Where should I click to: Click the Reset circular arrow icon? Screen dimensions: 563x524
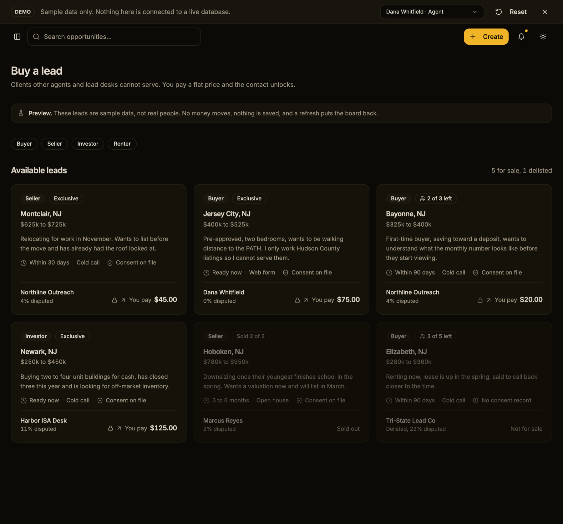[499, 12]
